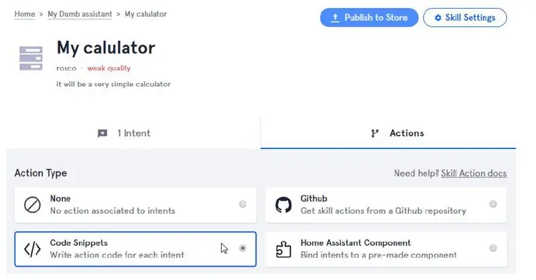Click the Home Assistant puzzle piece icon
The height and width of the screenshot is (280, 536).
tap(283, 249)
